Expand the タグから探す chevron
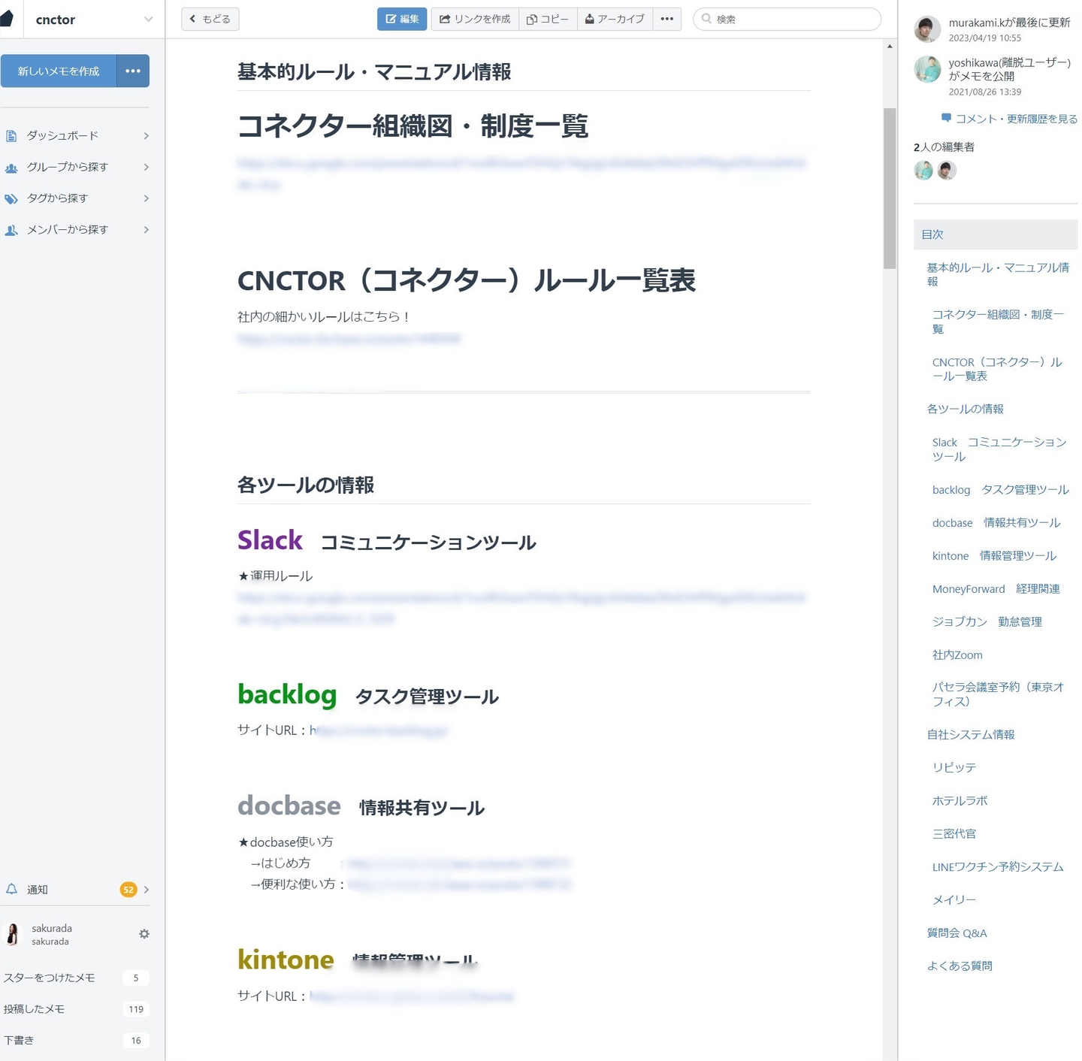Viewport: 1082px width, 1061px height. [147, 198]
